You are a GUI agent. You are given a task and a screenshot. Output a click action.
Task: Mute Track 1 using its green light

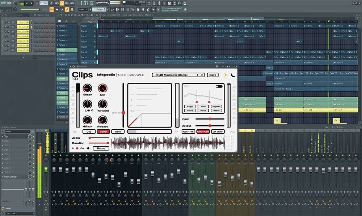(x=95, y=26)
